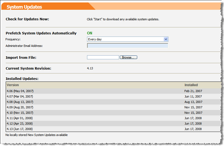Sort by the Version column header
This screenshot has height=146, width=224.
[x=13, y=85]
